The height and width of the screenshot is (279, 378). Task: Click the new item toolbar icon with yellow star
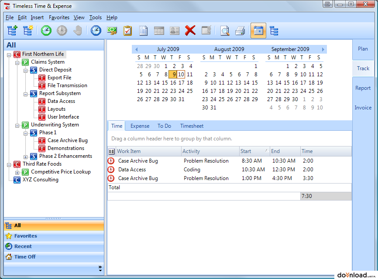pos(28,31)
